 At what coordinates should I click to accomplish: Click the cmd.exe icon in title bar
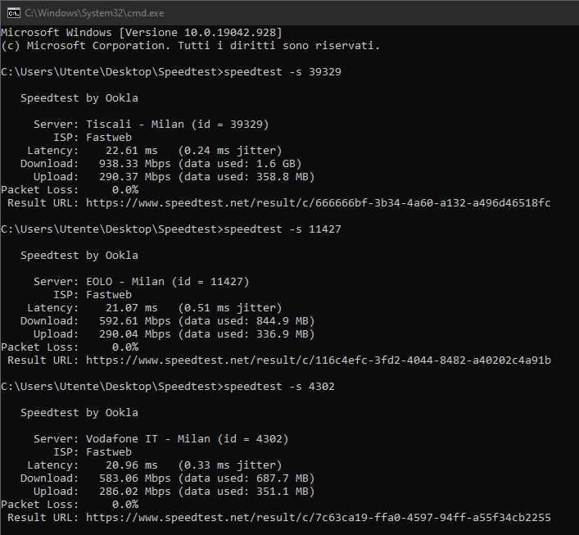(11, 11)
